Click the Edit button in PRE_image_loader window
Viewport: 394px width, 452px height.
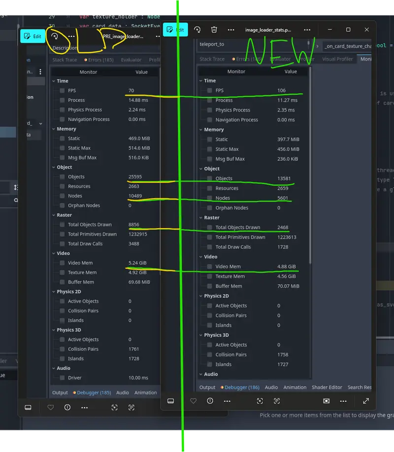point(33,36)
